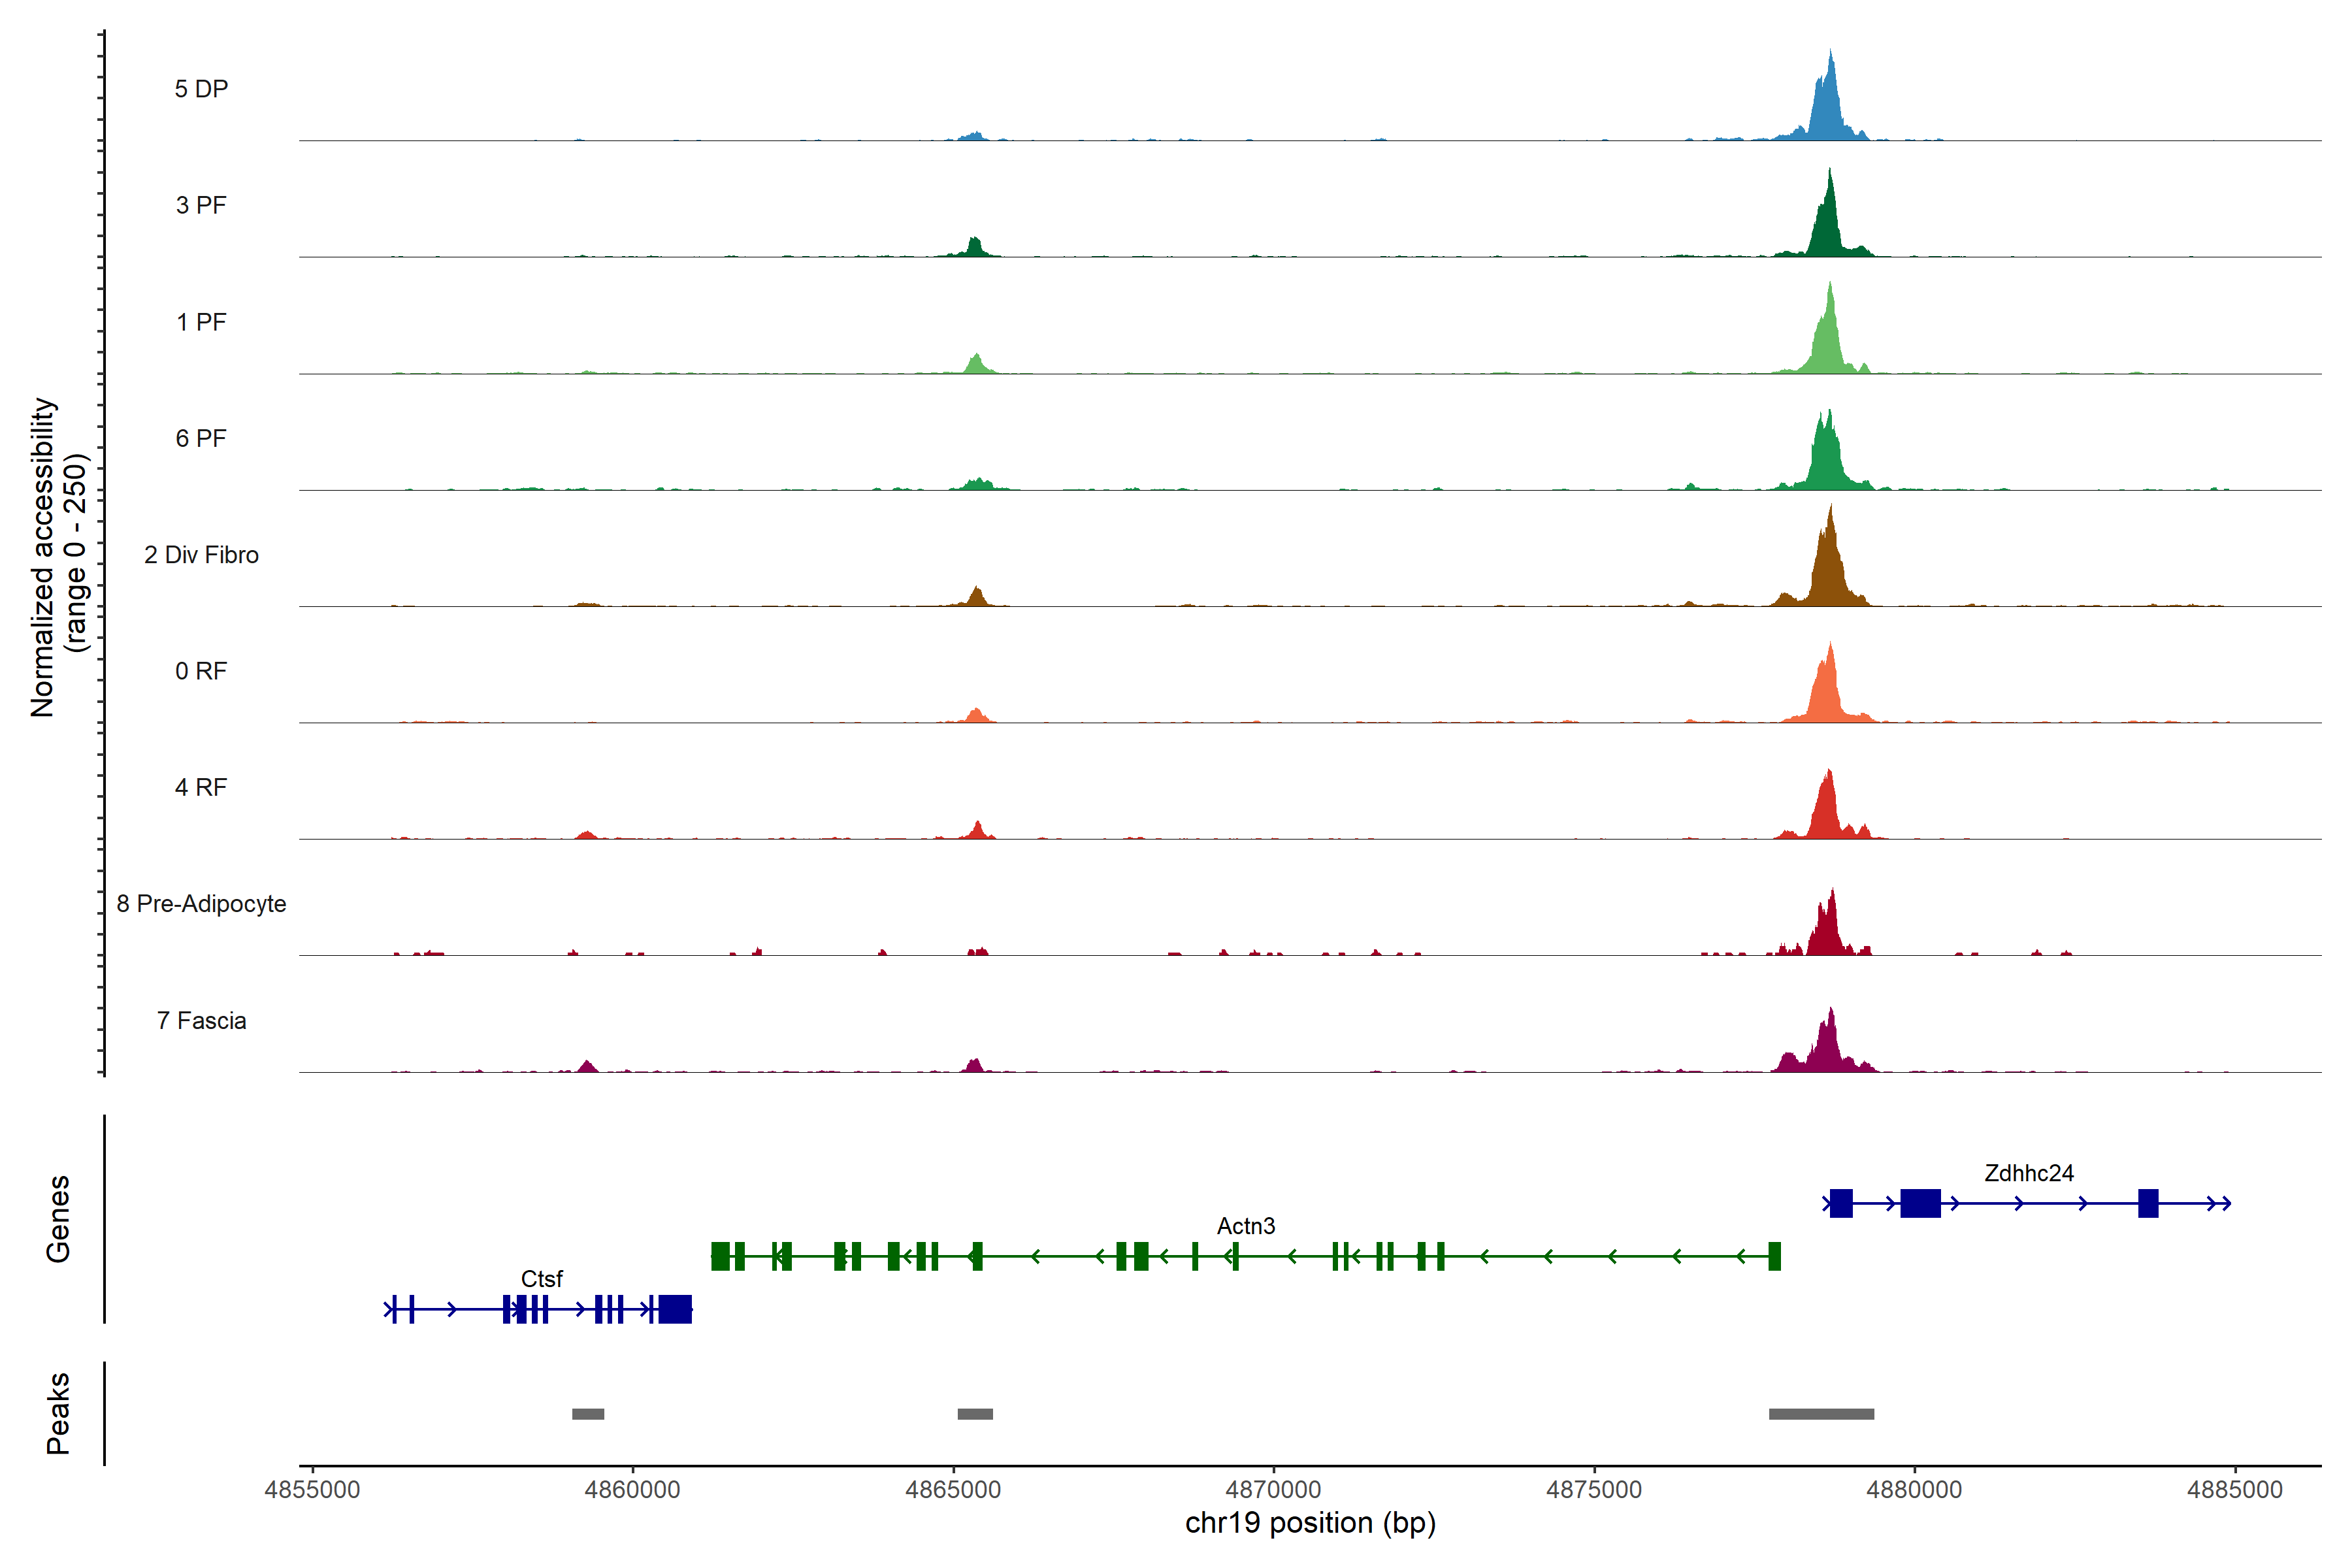Click the large Ctsf last exon block

(x=675, y=1309)
